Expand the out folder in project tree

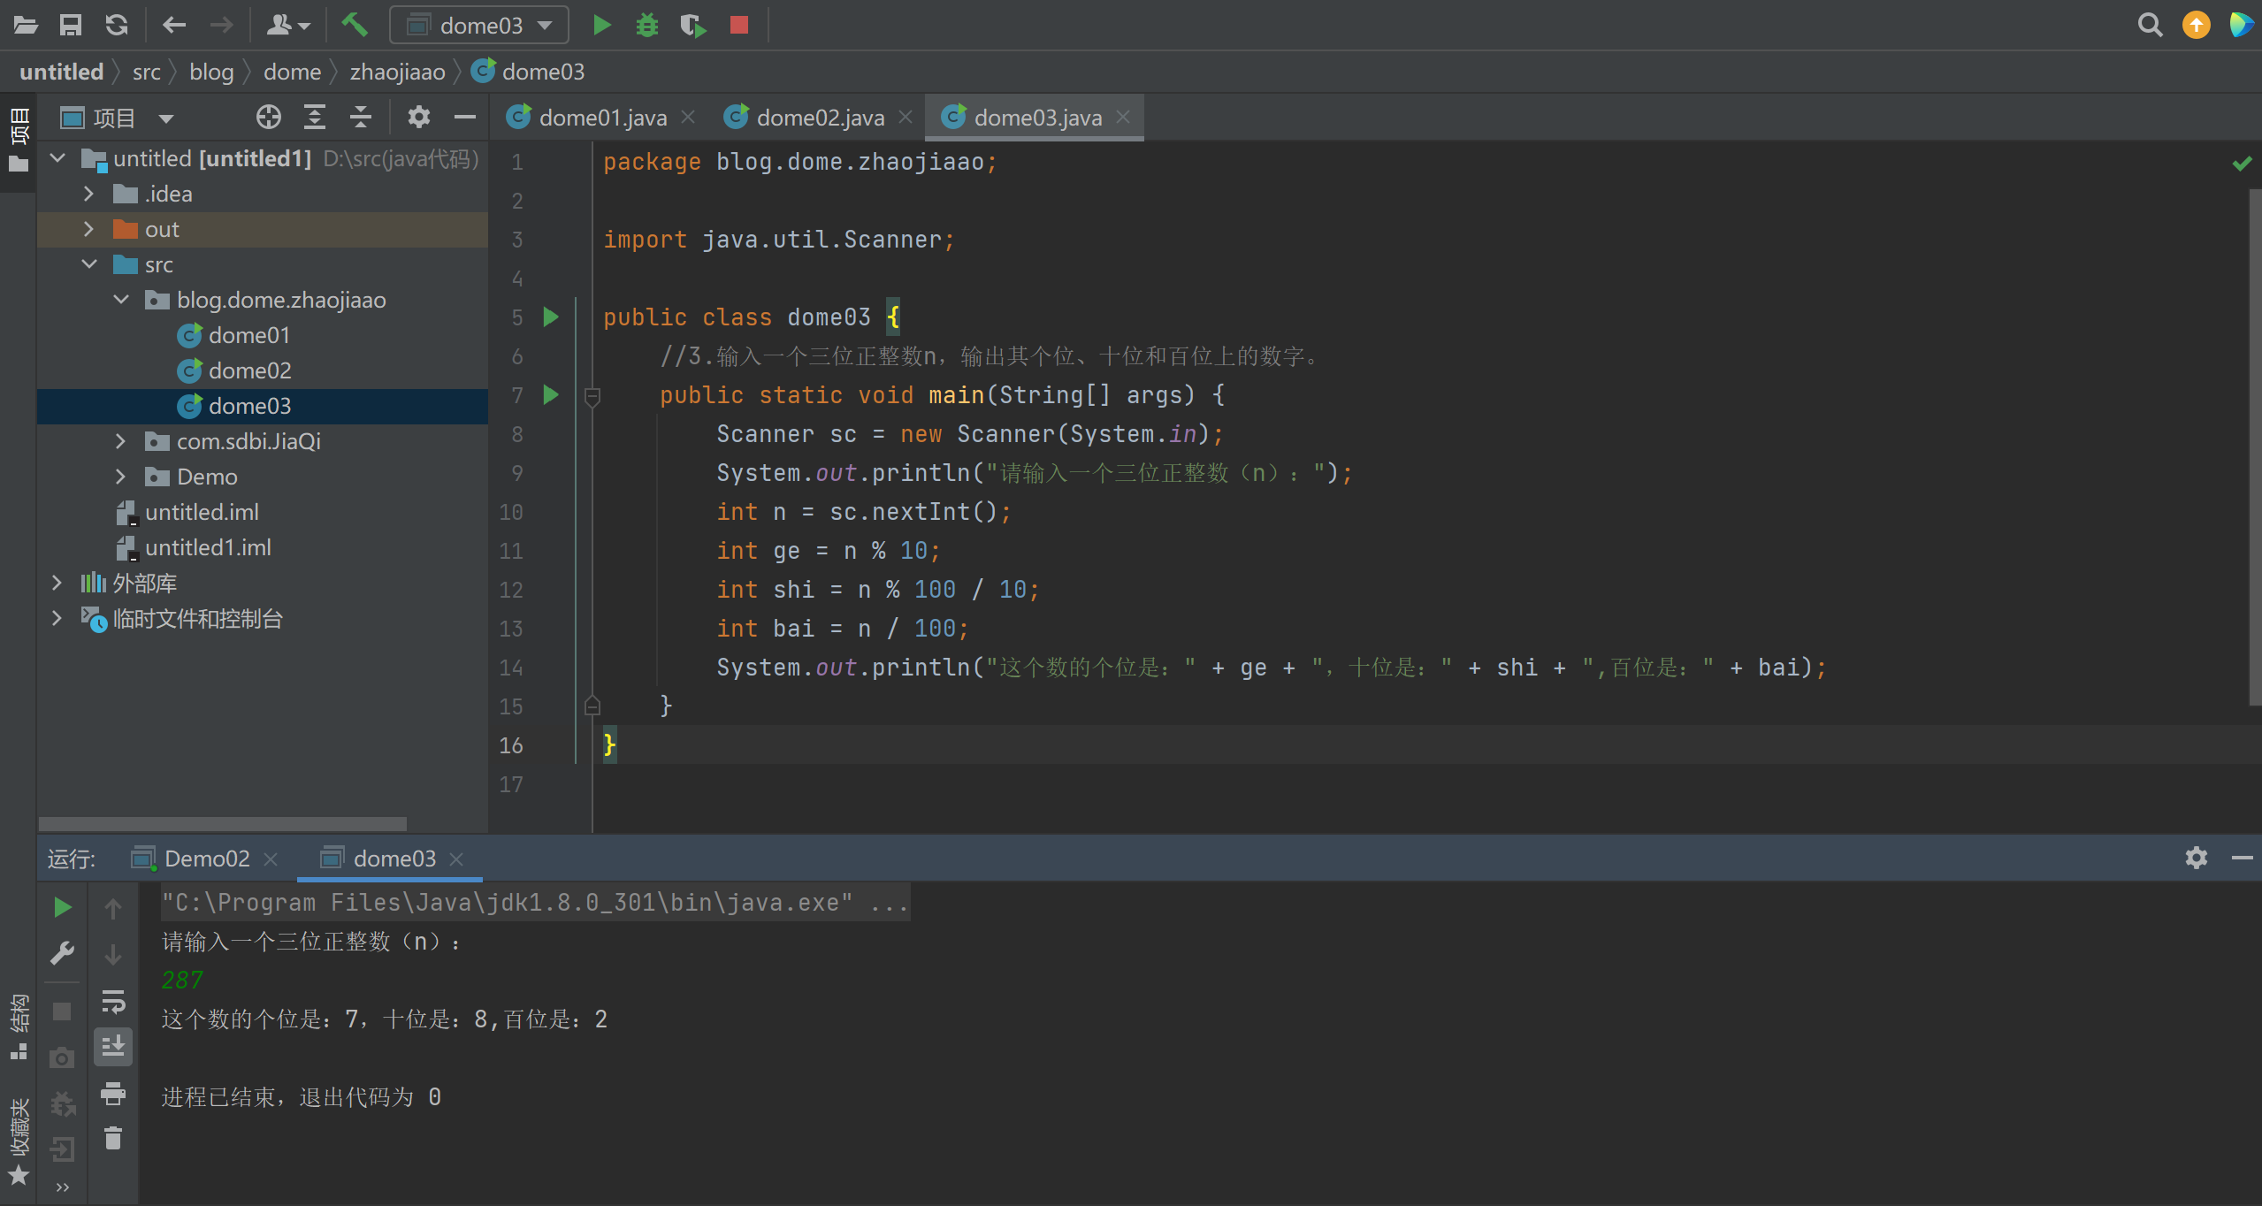tap(88, 229)
